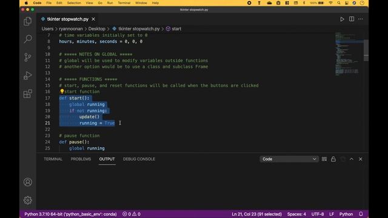Click the ryannoonan breadcrumb segment
388x218 pixels.
pos(71,28)
